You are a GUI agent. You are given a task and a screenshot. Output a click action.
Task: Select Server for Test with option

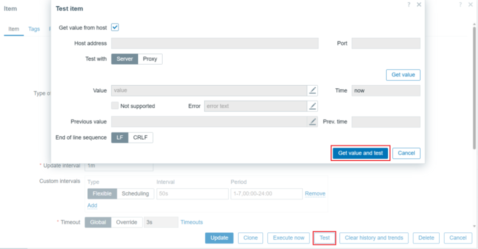(125, 59)
